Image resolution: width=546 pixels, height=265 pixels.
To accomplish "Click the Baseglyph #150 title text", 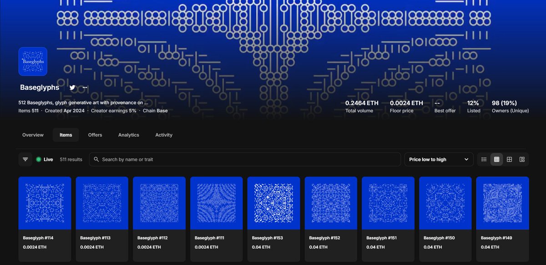I will coord(439,238).
